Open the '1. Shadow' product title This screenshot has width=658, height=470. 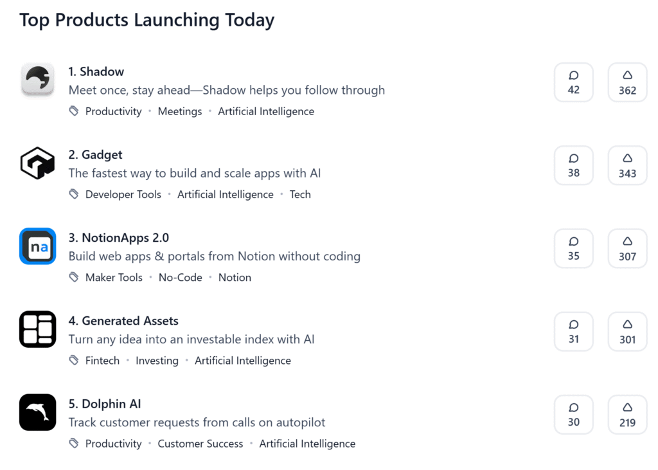coord(96,72)
